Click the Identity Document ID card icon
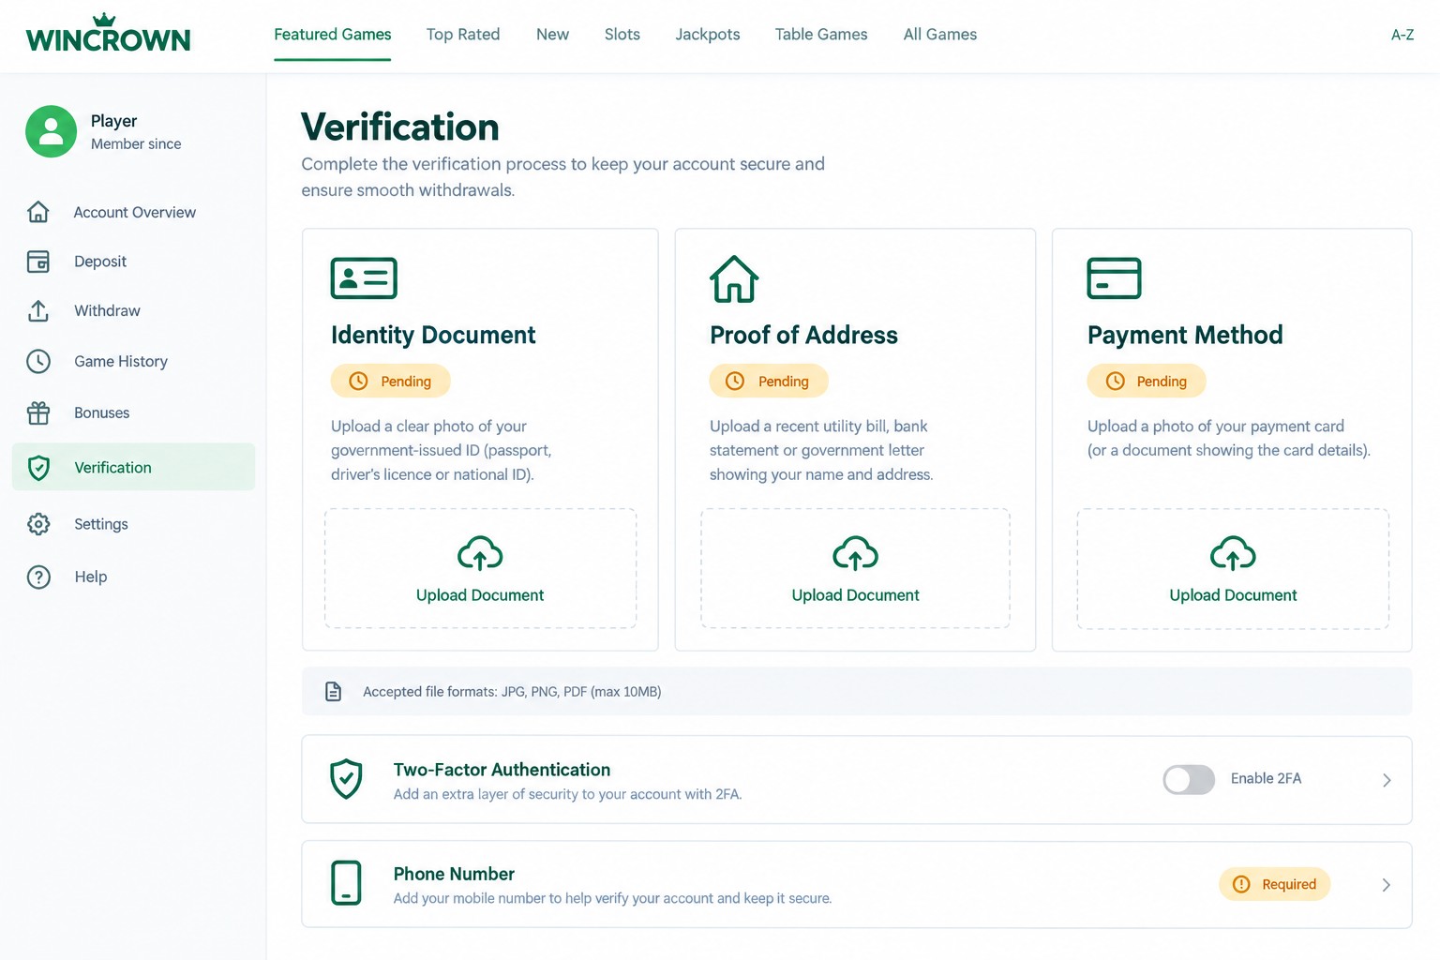This screenshot has height=960, width=1440. point(364,278)
